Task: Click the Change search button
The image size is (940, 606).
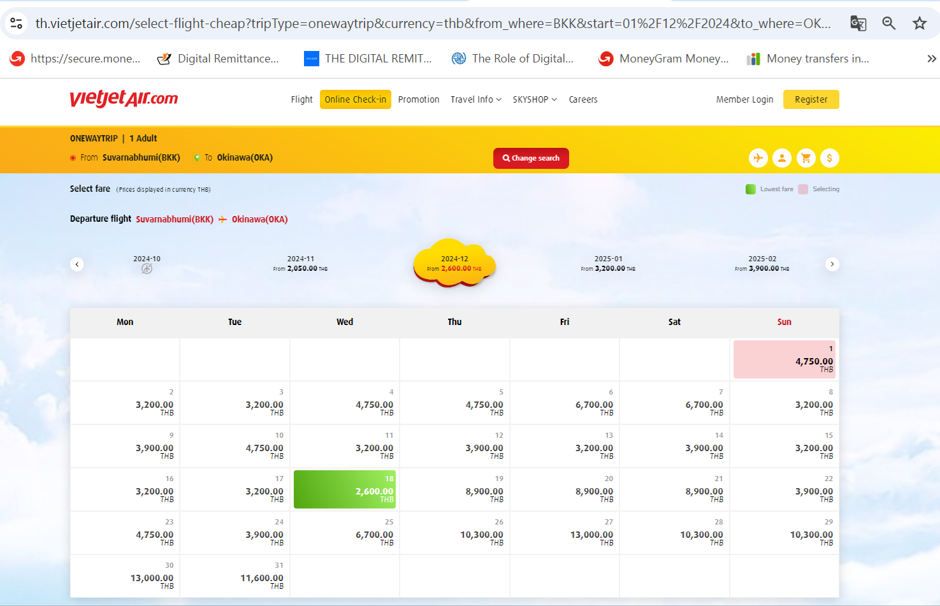Action: (531, 158)
